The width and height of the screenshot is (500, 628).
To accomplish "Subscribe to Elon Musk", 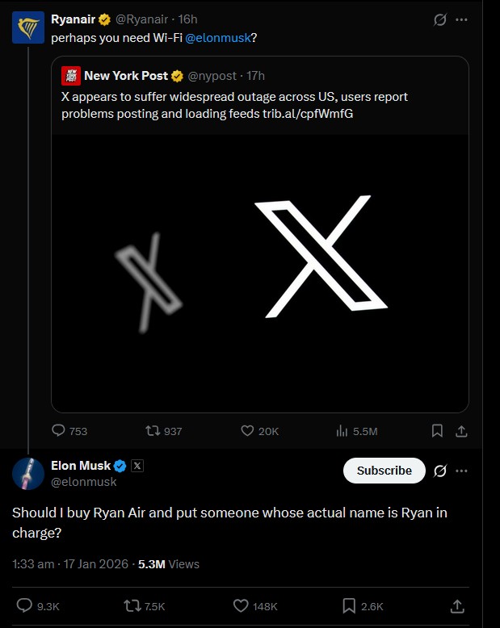I will 384,471.
